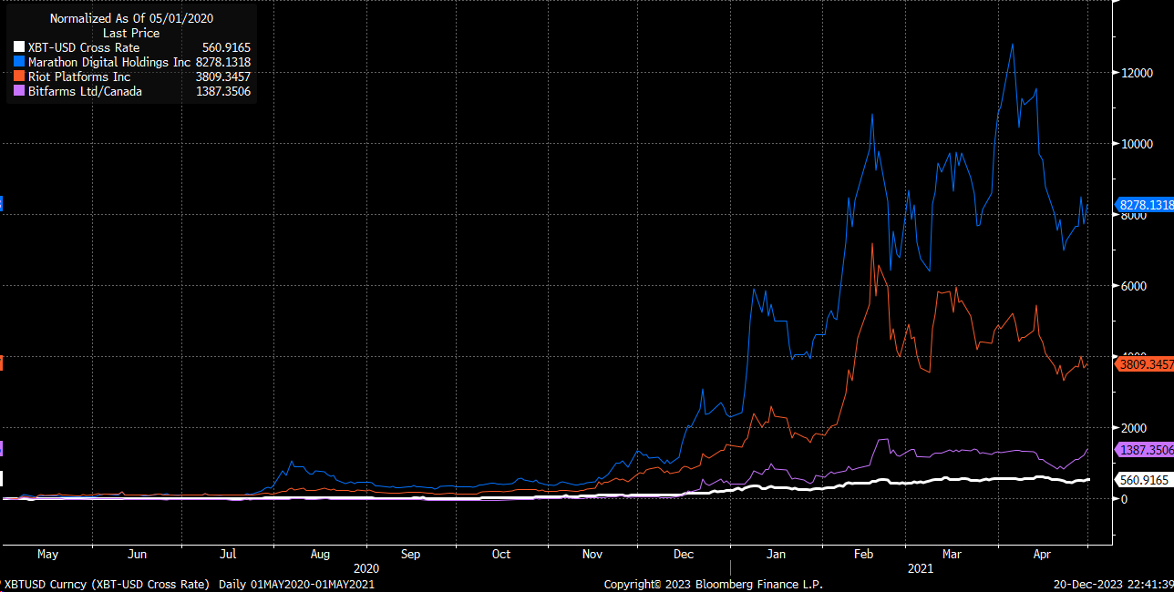This screenshot has width=1174, height=592.
Task: Click the 2020 year label
Action: [365, 567]
